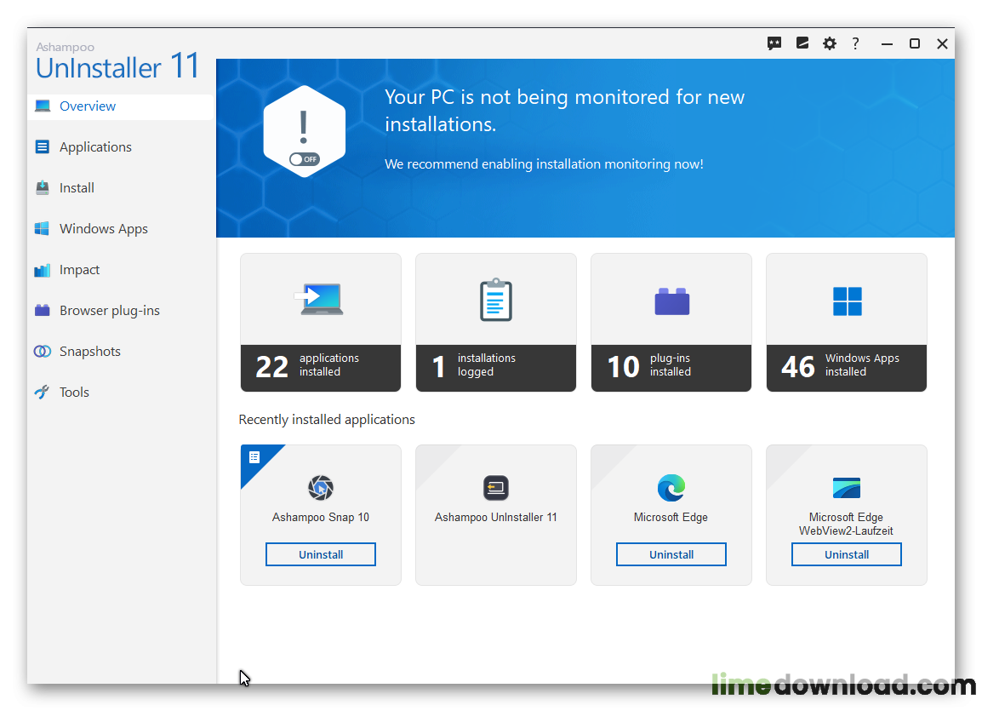
Task: Open the Snapshots section
Action: click(92, 351)
